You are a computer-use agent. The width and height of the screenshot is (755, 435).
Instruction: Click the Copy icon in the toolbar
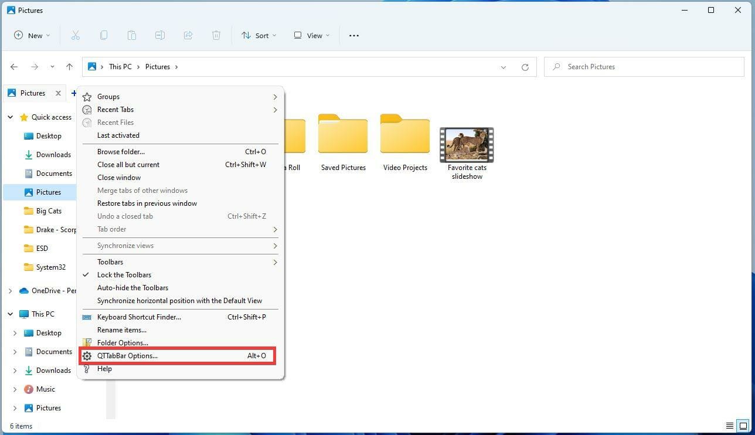tap(103, 35)
